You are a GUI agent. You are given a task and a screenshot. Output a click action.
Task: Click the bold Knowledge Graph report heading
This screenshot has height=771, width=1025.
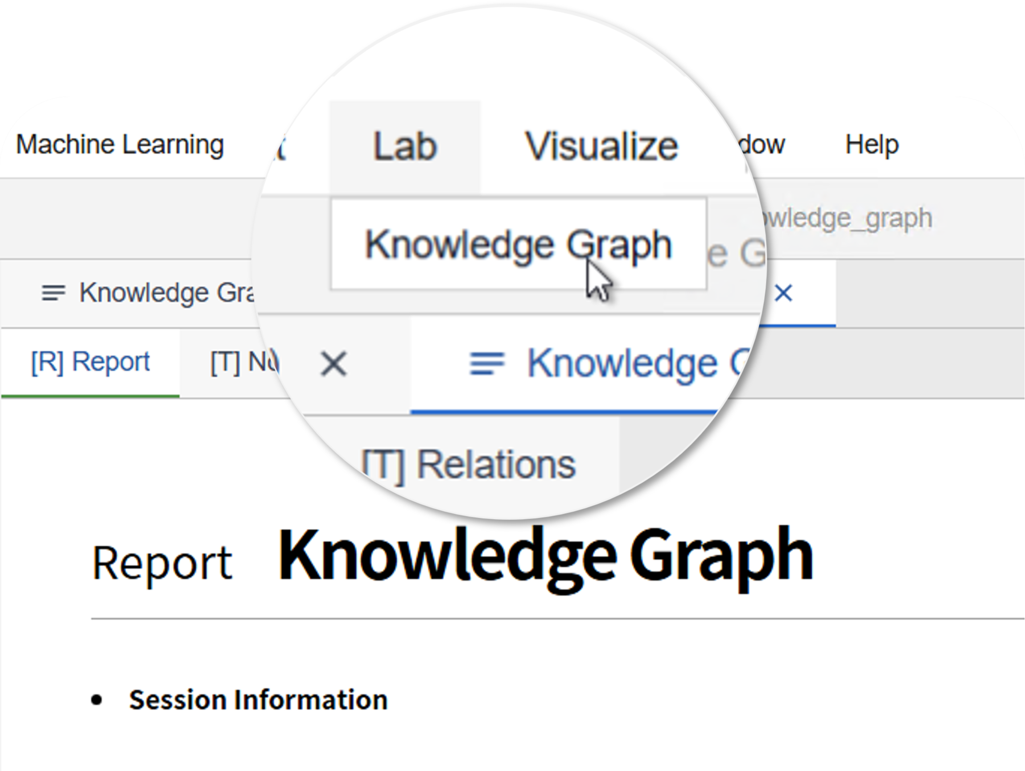click(546, 556)
